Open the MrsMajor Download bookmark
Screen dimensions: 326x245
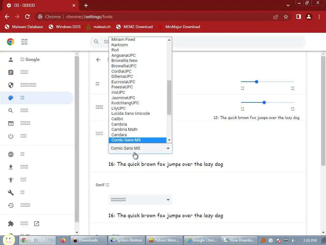point(179,27)
